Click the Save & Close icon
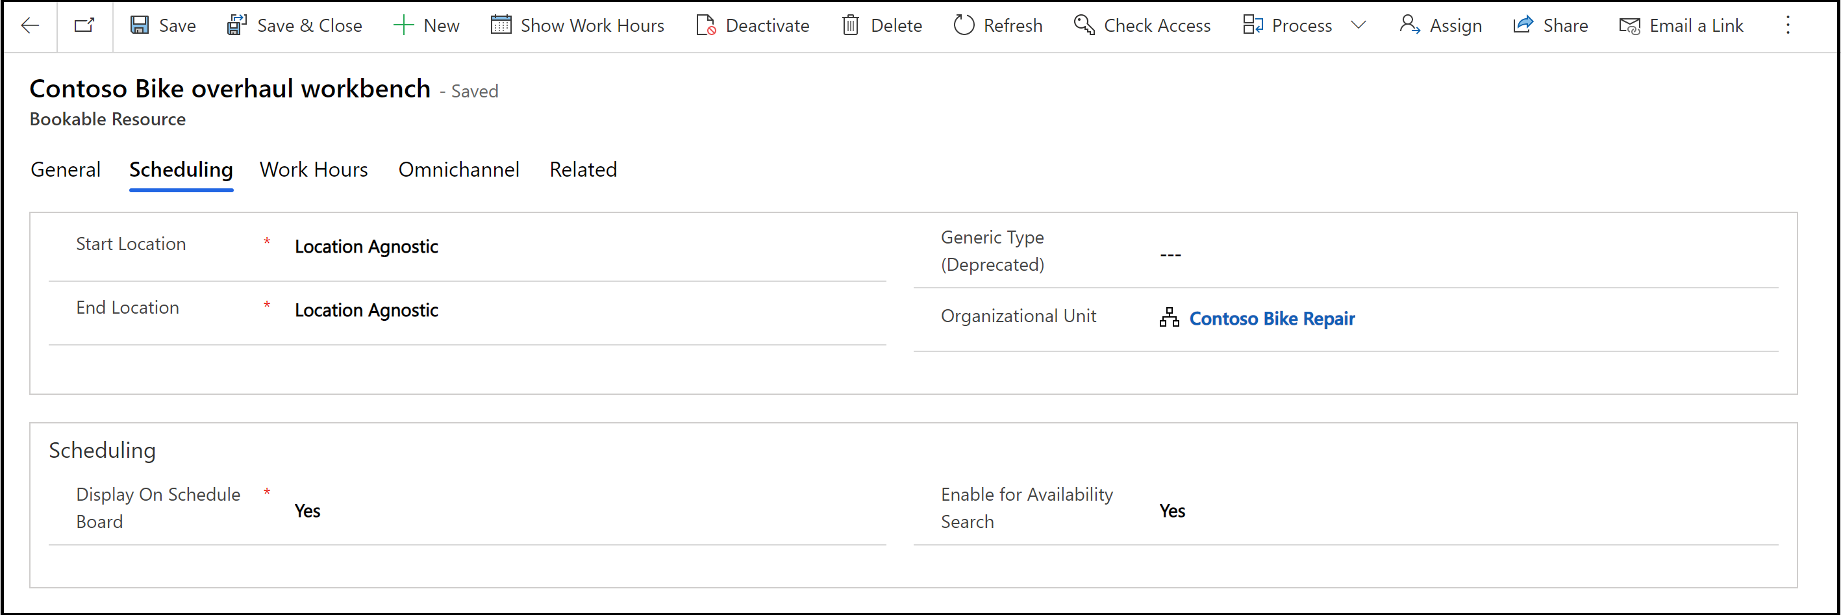 tap(236, 26)
